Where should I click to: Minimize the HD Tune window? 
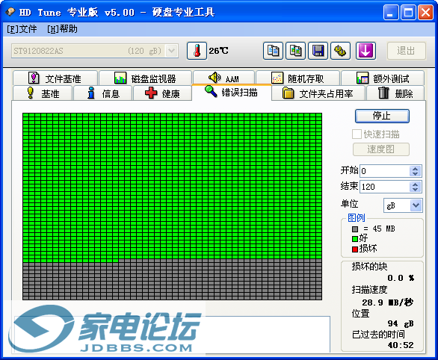point(391,13)
